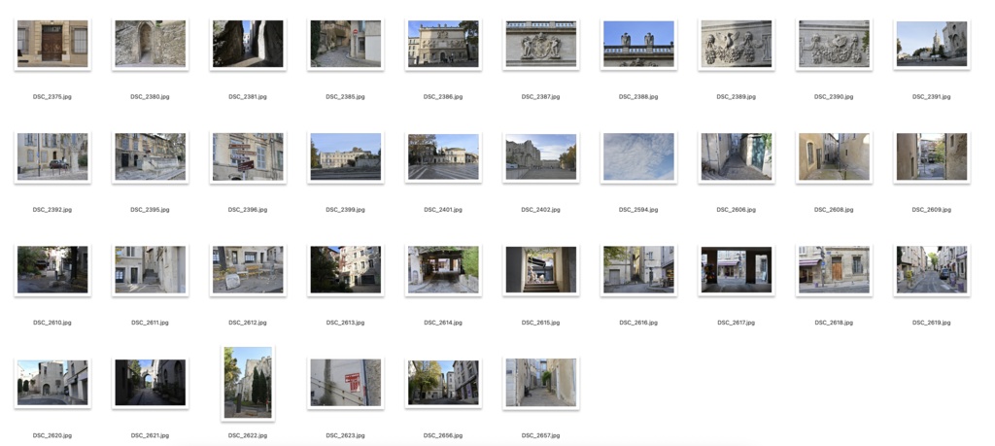This screenshot has height=446, width=995.
Task: Select the DSC_2392.jpg thumbnail with parked car
Action: pyautogui.click(x=52, y=156)
